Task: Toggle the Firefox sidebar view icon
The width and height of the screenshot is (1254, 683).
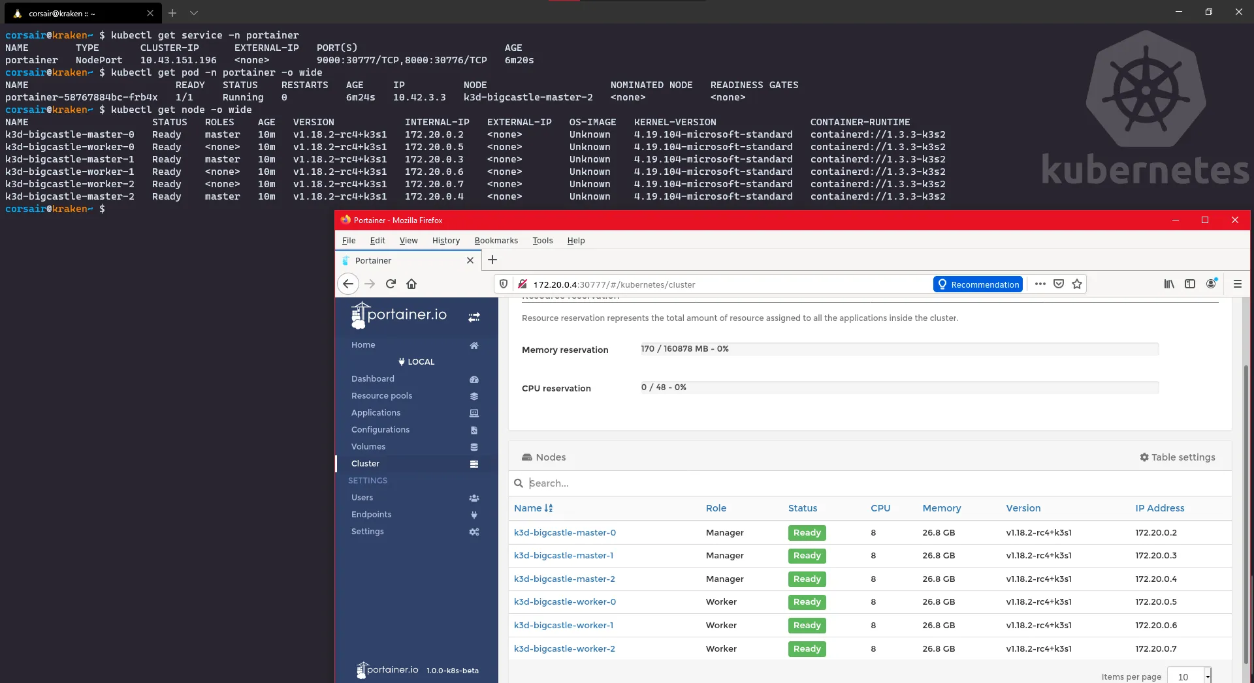Action: 1190,284
